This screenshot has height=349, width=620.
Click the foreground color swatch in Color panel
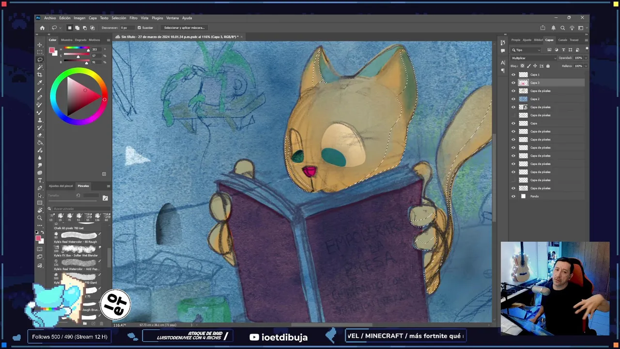point(52,50)
